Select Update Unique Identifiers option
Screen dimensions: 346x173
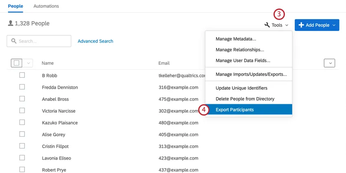click(241, 88)
